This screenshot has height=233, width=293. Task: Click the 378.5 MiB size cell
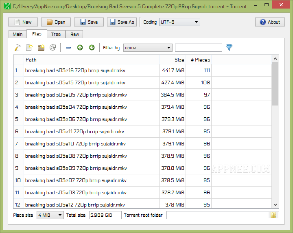(x=173, y=180)
